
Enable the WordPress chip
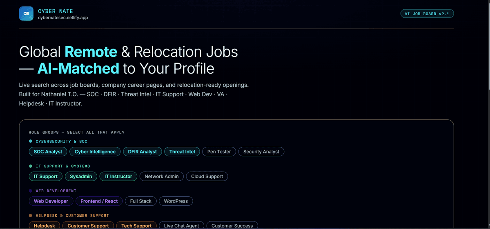176,201
